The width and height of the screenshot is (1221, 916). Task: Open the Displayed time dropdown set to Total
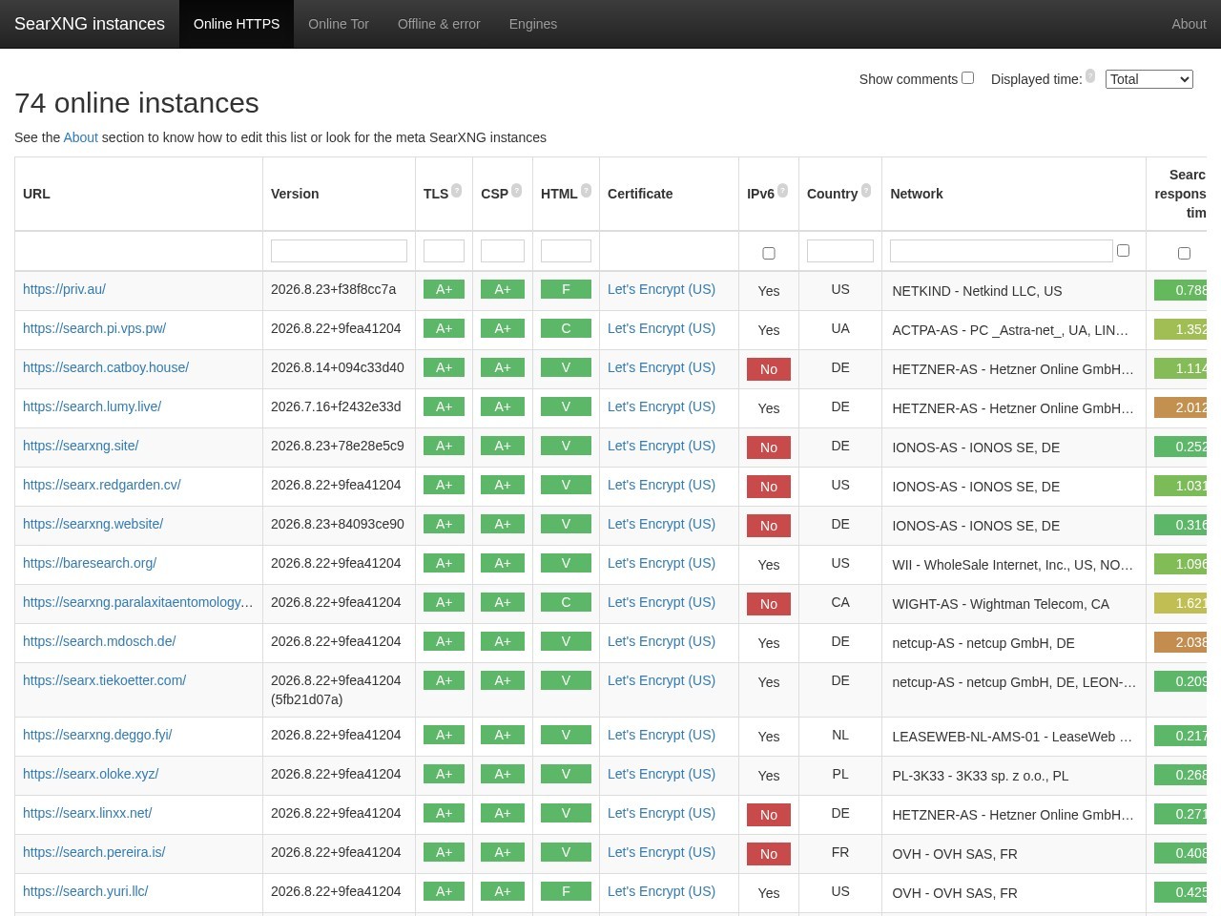point(1149,79)
